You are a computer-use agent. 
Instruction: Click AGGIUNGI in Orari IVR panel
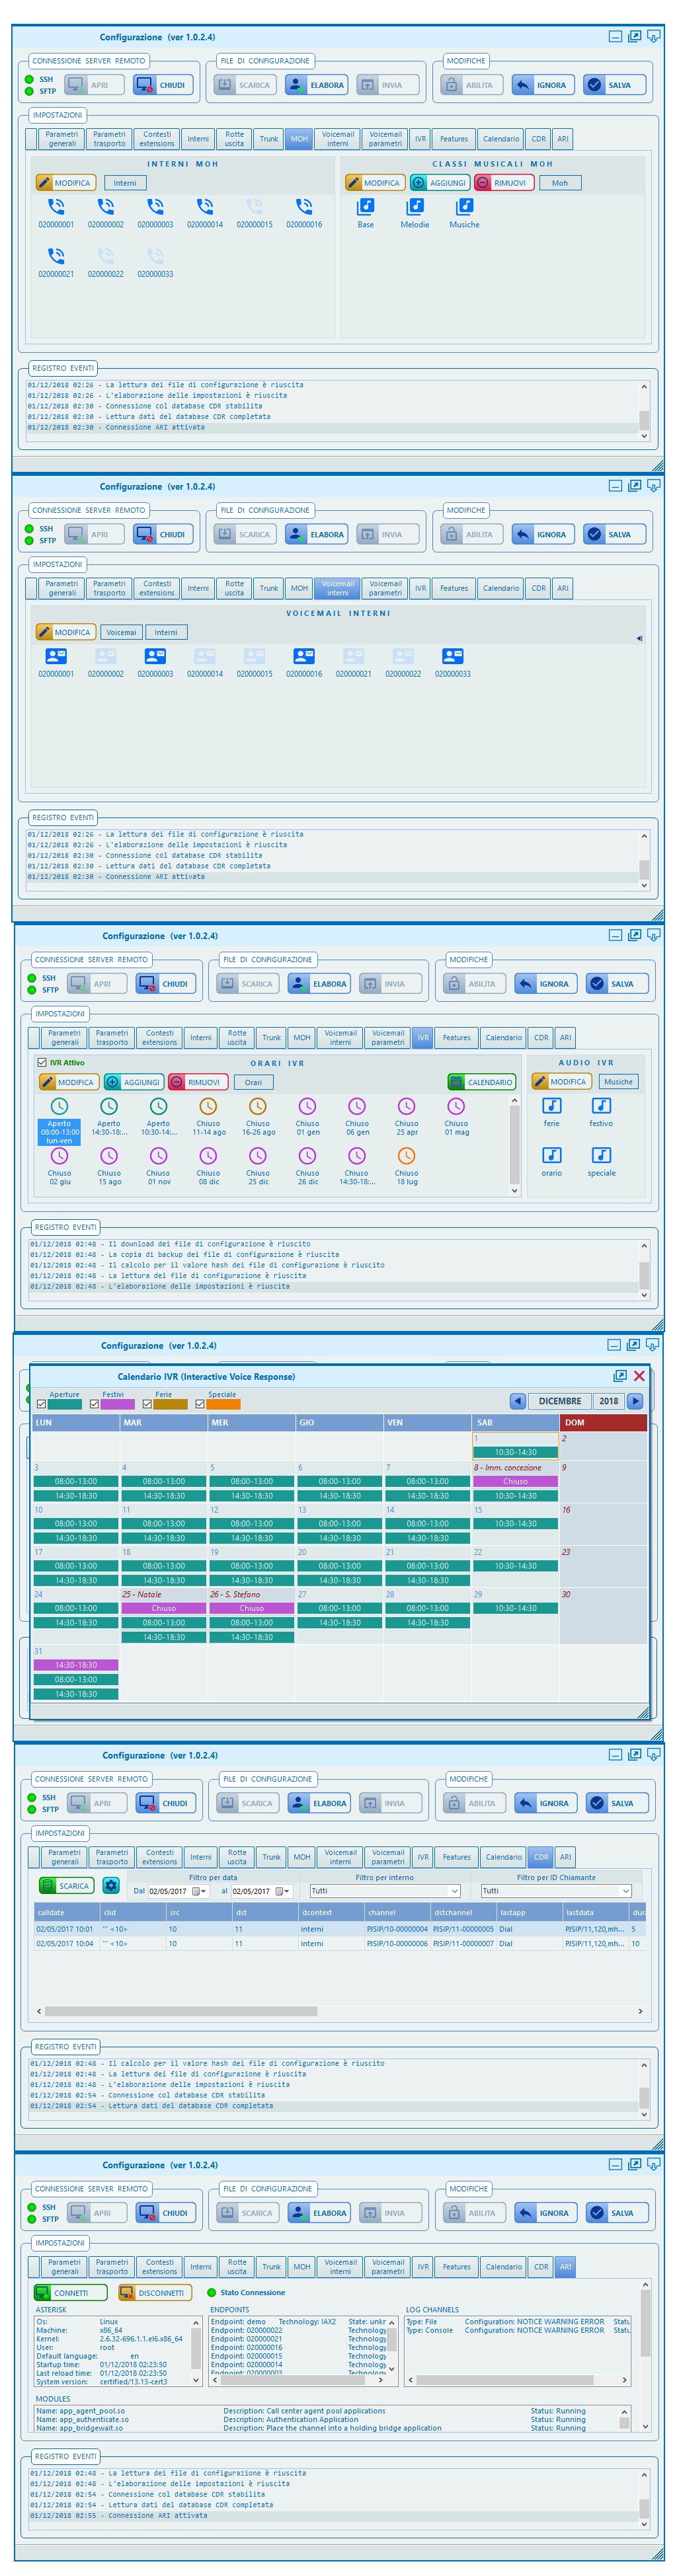coord(134,1082)
